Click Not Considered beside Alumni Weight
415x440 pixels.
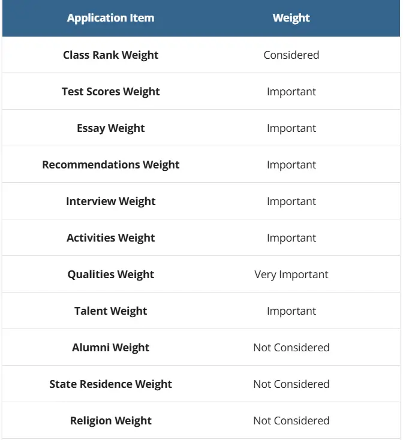291,348
